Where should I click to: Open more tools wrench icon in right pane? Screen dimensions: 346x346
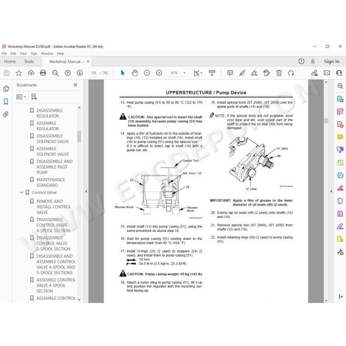click(x=340, y=252)
